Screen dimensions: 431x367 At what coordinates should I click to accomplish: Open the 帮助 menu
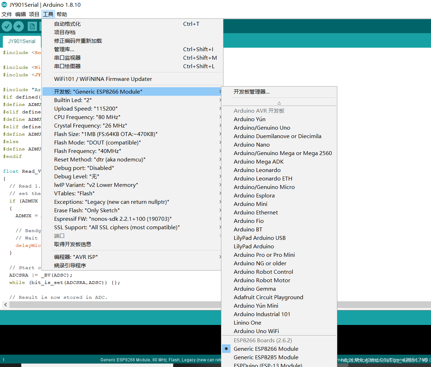62,14
